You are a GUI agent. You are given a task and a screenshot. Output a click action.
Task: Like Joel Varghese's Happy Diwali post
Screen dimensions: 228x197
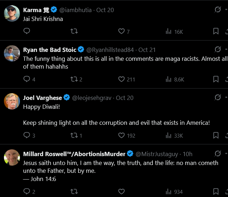[121, 135]
